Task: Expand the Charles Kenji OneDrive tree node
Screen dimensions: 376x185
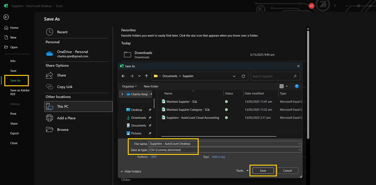Action: (x=122, y=94)
